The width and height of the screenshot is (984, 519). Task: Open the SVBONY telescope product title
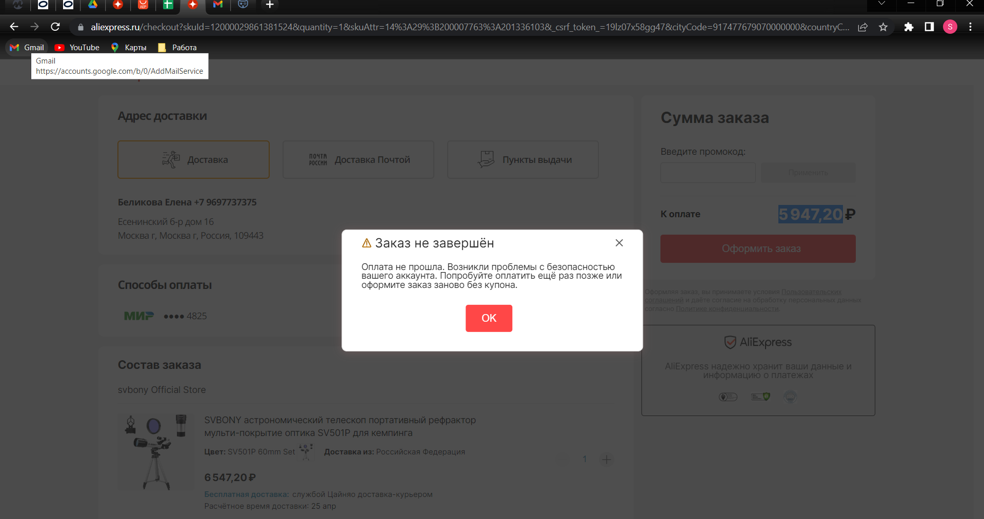point(340,426)
